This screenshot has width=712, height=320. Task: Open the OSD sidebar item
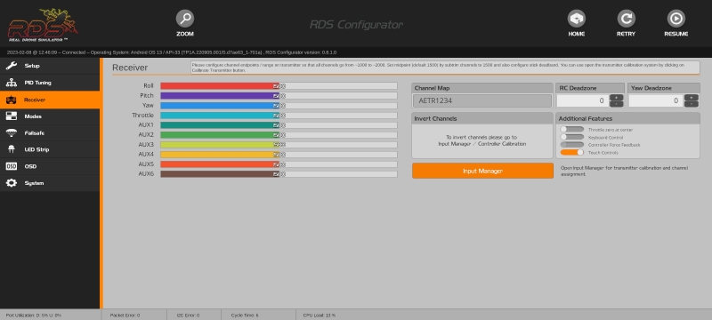pos(50,166)
